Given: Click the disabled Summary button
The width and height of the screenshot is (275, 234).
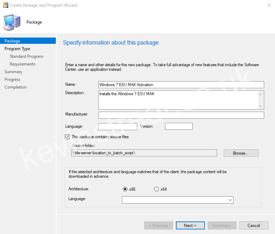Looking at the screenshot, I should click(x=222, y=225).
